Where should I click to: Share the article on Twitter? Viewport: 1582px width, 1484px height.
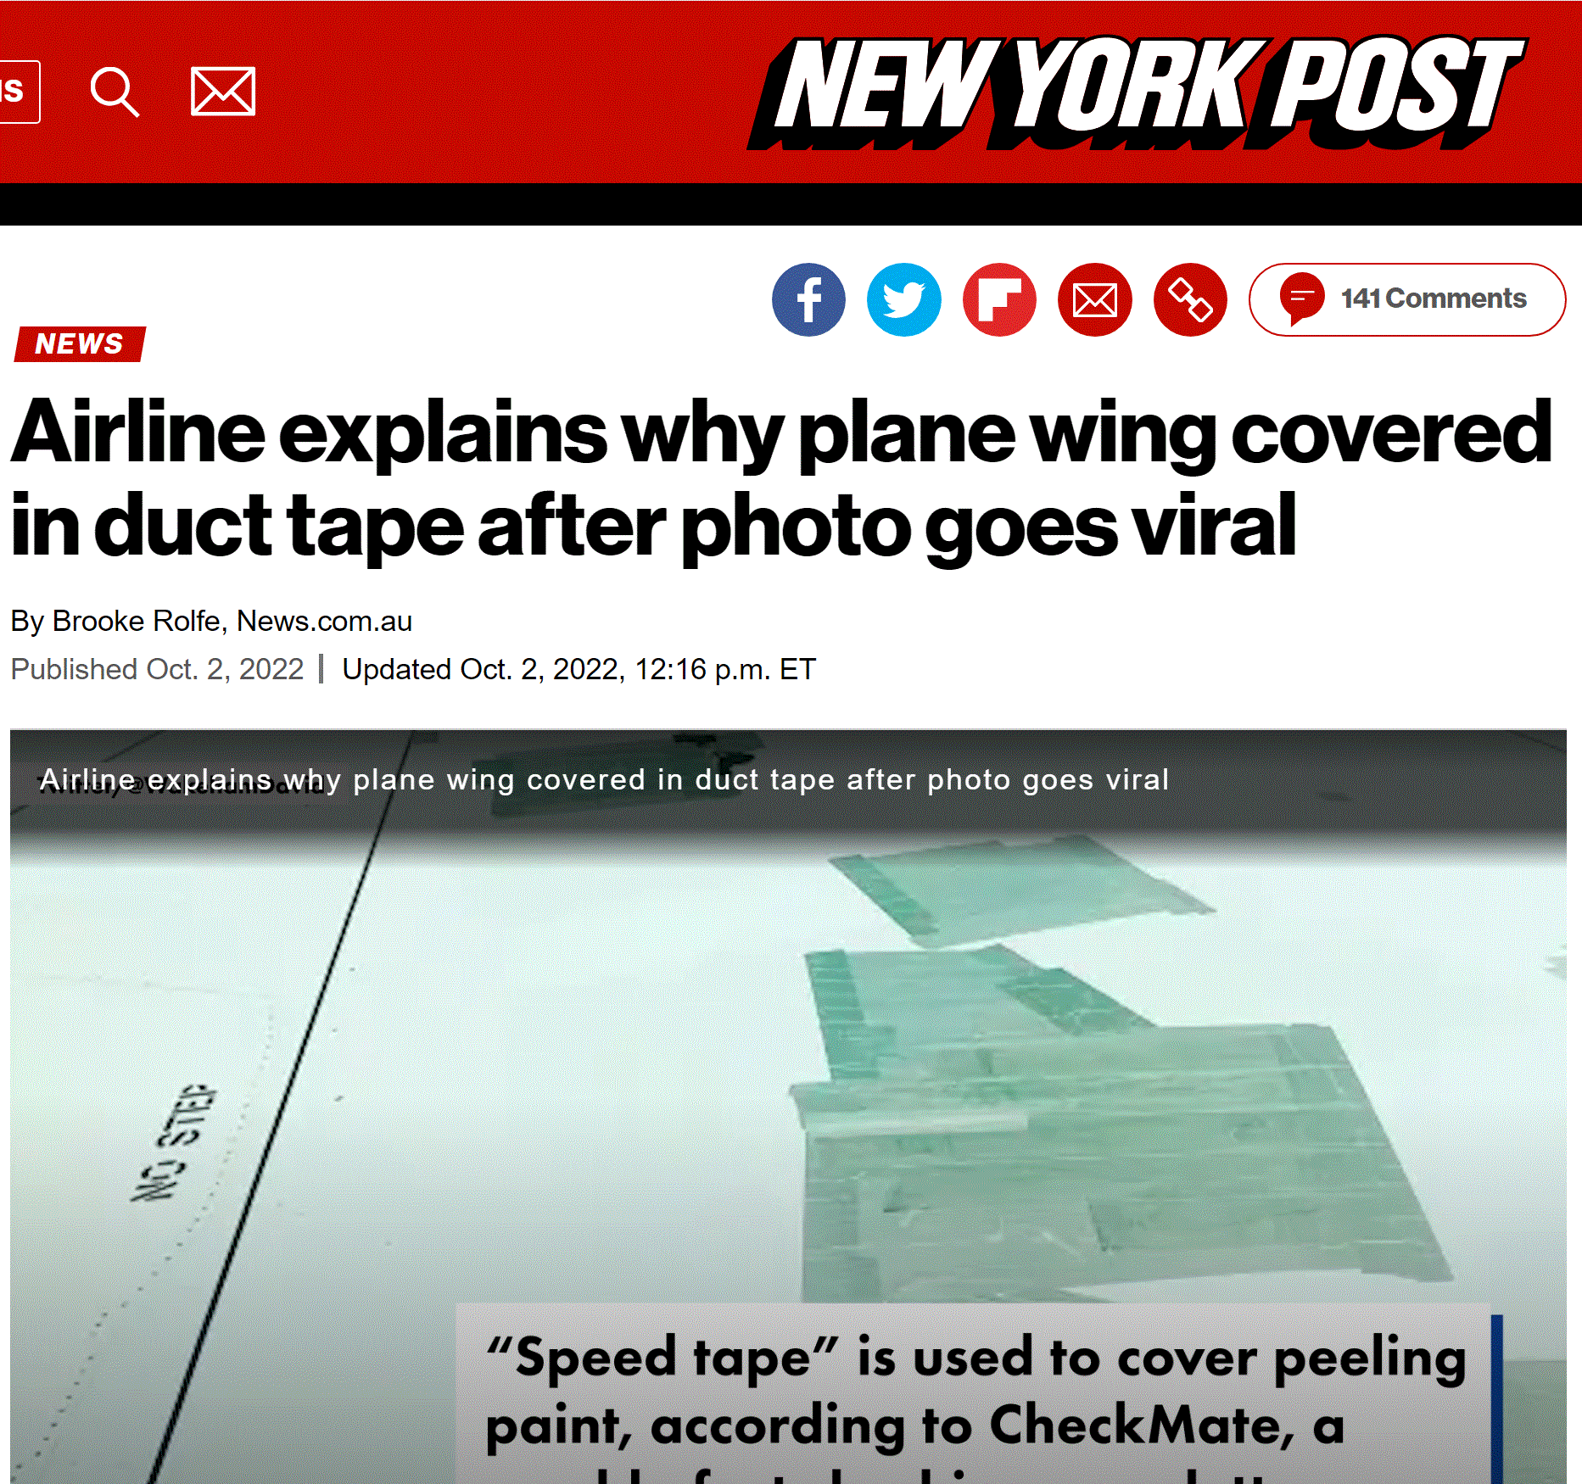pyautogui.click(x=904, y=299)
